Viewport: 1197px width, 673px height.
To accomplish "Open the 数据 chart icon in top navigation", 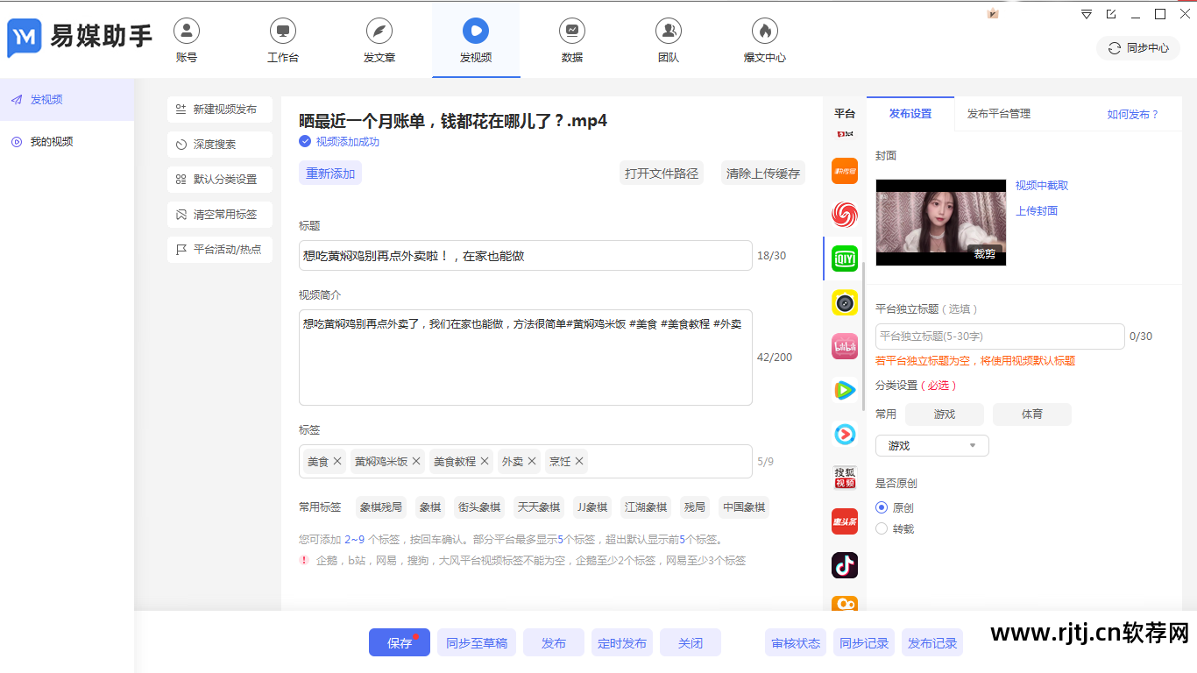I will [x=571, y=32].
